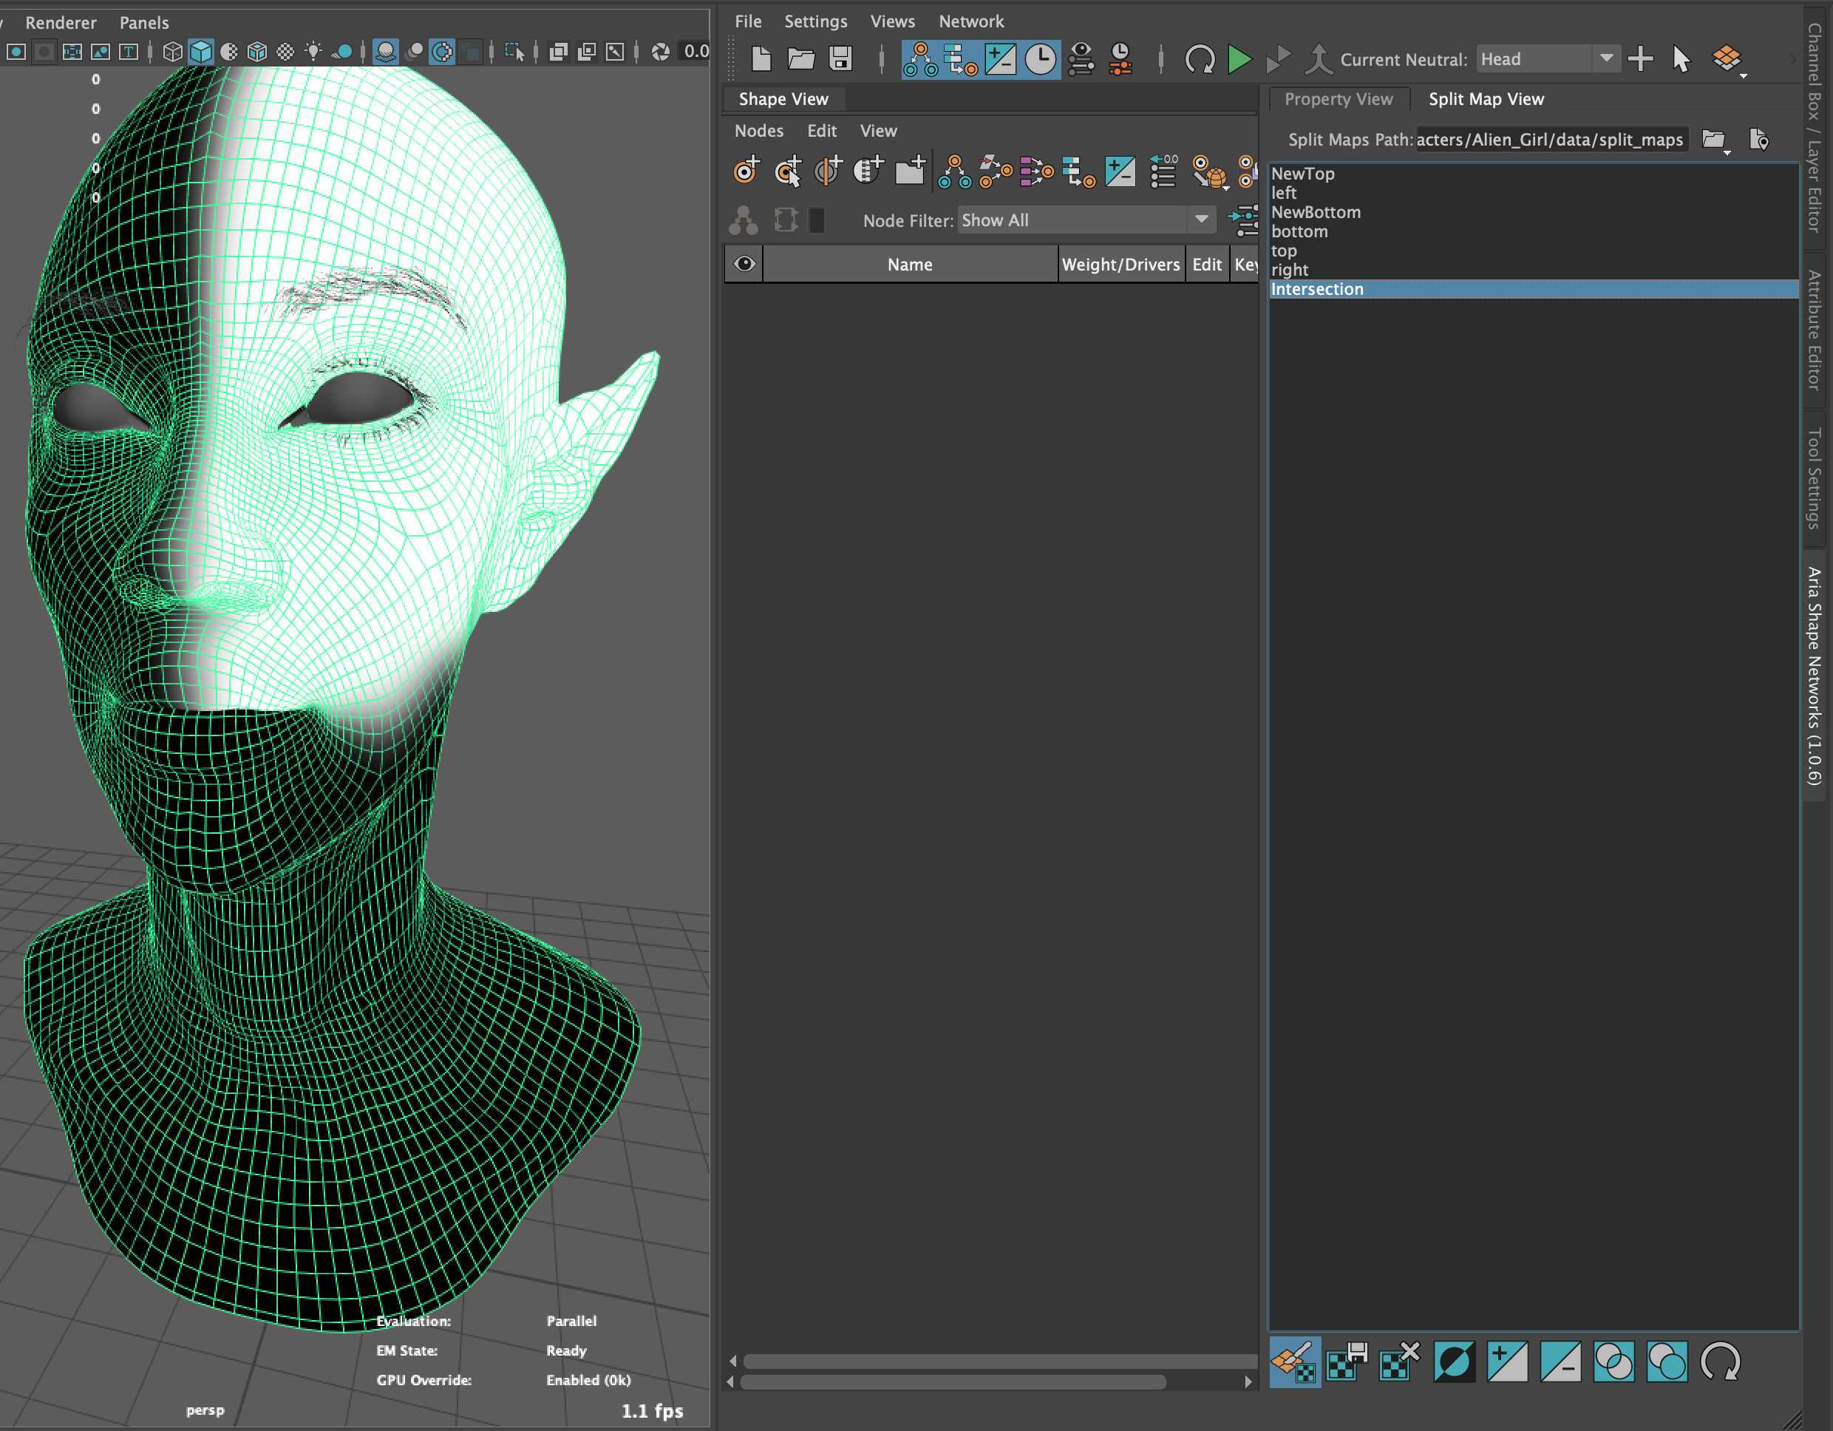The image size is (1833, 1431).
Task: Click the pink-to-orange node merge icon
Action: 1036,171
